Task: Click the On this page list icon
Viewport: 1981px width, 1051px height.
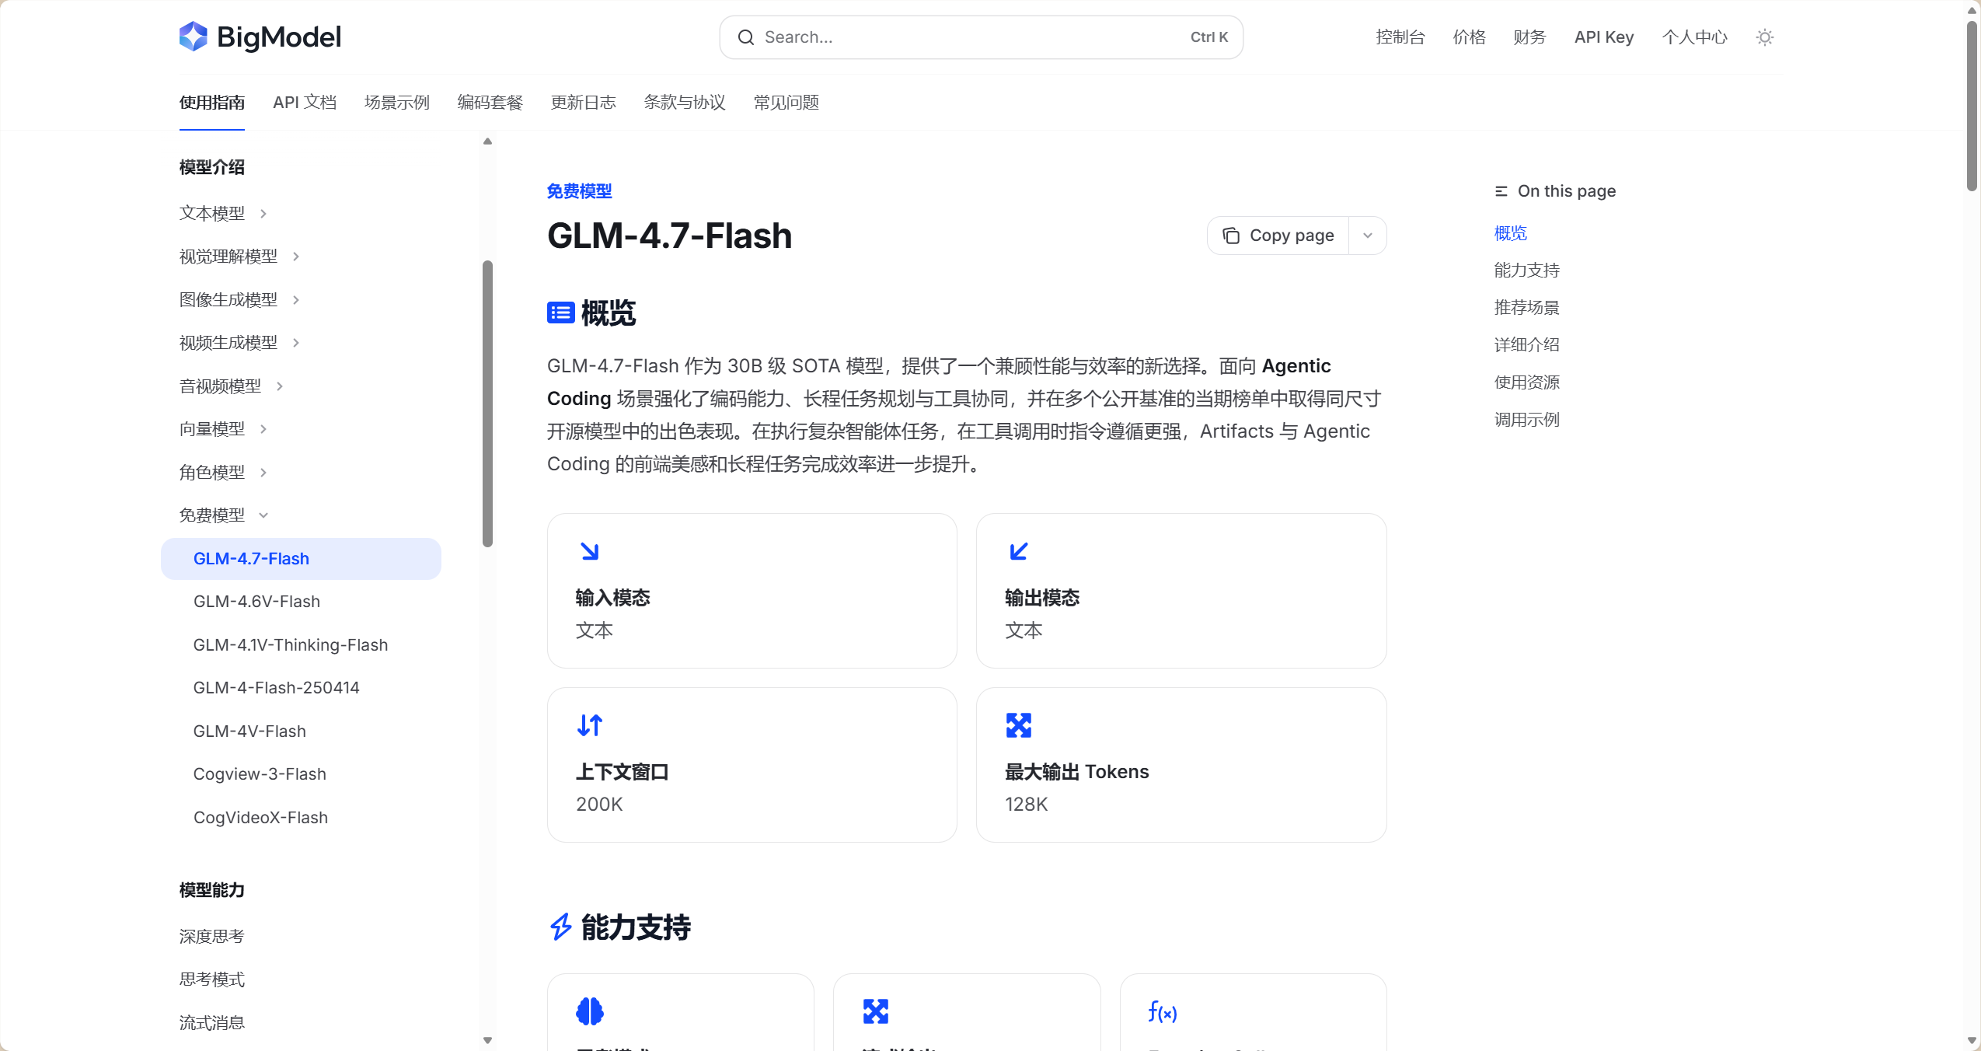Action: pyautogui.click(x=1501, y=191)
